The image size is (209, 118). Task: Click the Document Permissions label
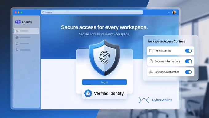[168, 61]
